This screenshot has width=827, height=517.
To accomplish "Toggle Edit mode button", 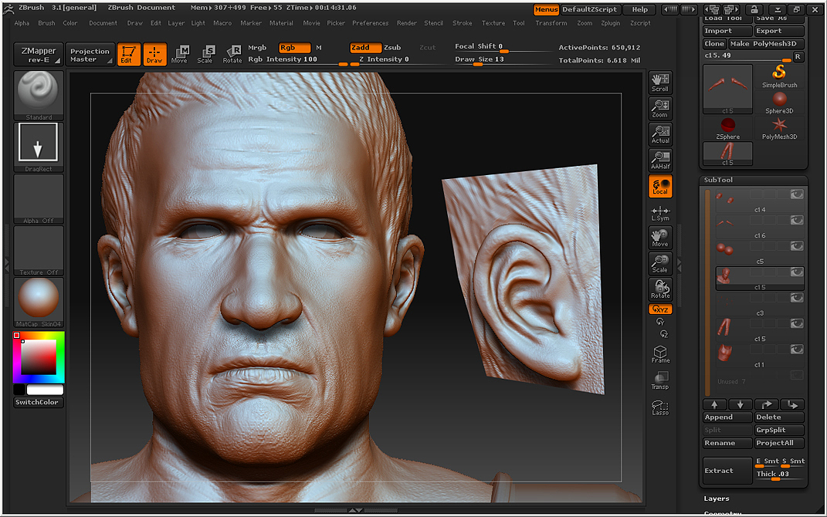I will (129, 54).
